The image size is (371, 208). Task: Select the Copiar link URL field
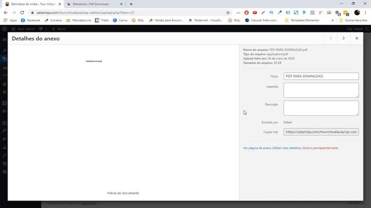321,132
